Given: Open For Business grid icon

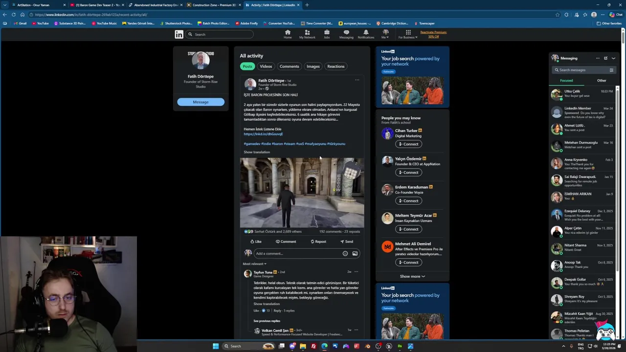Looking at the screenshot, I should tap(408, 34).
